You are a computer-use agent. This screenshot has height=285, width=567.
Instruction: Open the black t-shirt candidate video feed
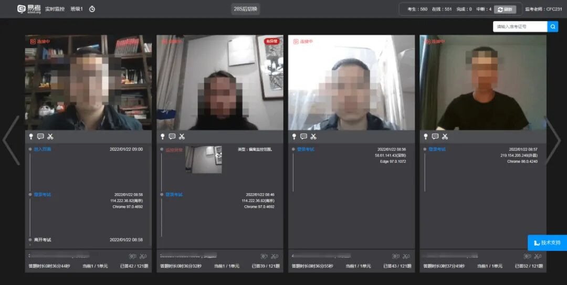point(483,82)
